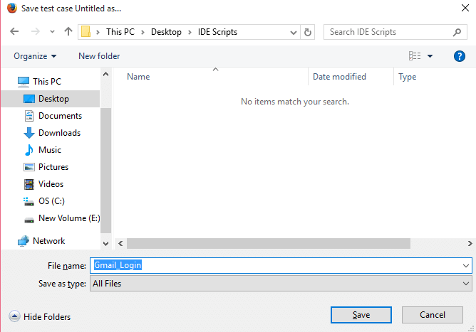Open Downloads in navigation pane
Image resolution: width=476 pixels, height=332 pixels.
[60, 133]
